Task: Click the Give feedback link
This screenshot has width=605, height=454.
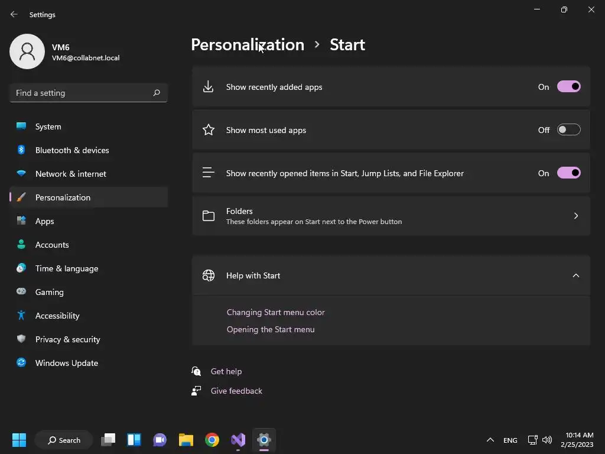Action: [x=236, y=391]
